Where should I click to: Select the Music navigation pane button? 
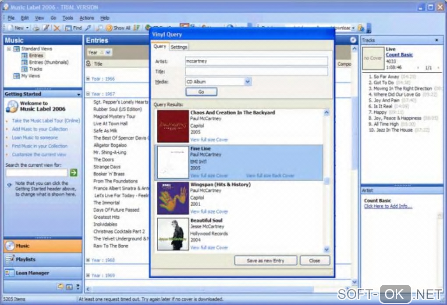[x=43, y=246]
